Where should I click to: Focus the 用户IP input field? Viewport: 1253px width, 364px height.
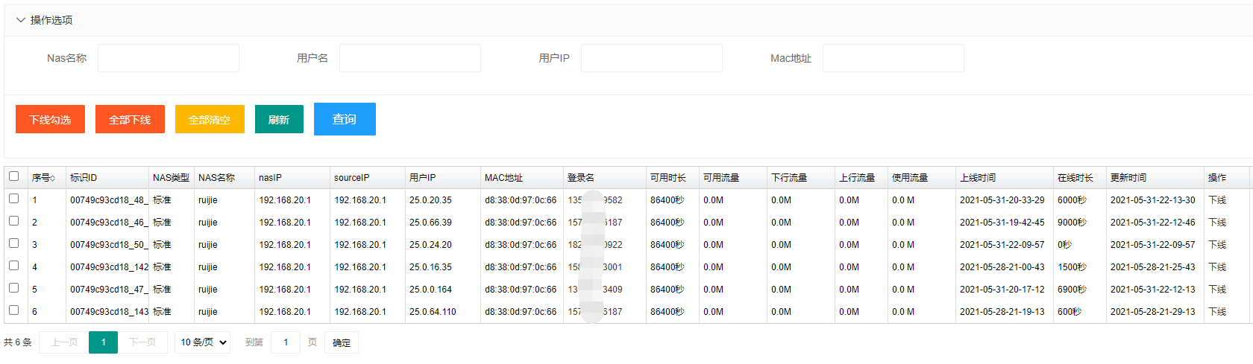coord(652,58)
